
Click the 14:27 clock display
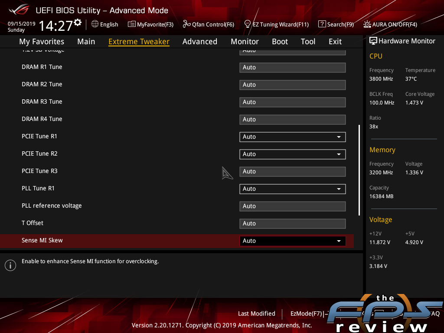click(55, 26)
